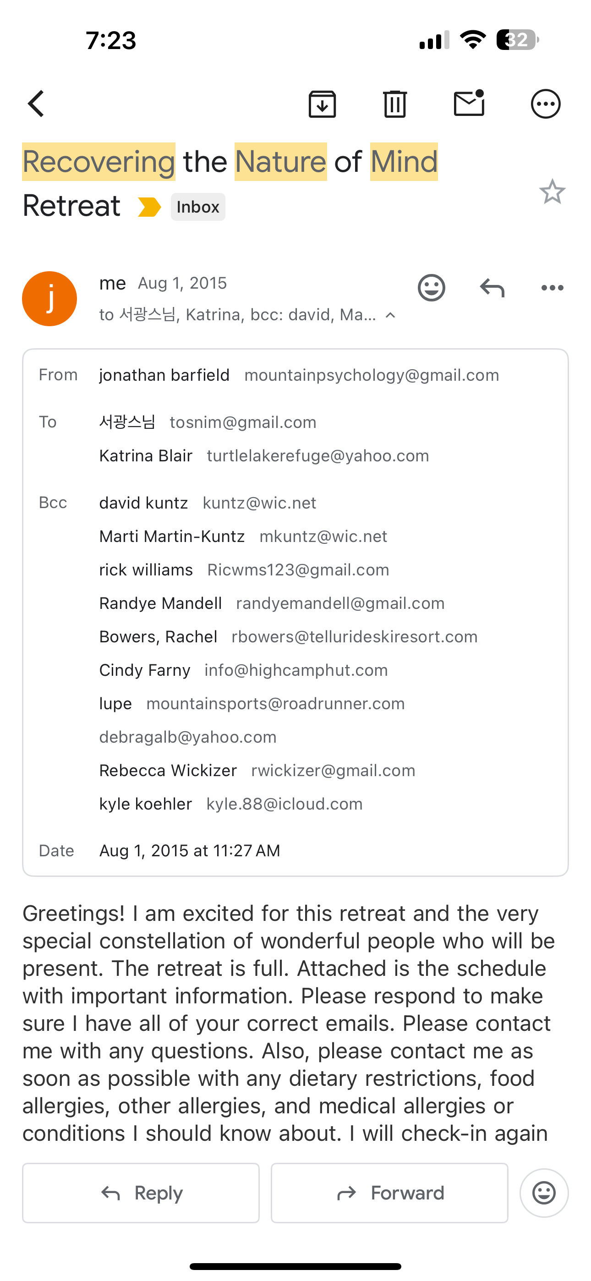
Task: Delete the email using the trash icon
Action: point(395,104)
